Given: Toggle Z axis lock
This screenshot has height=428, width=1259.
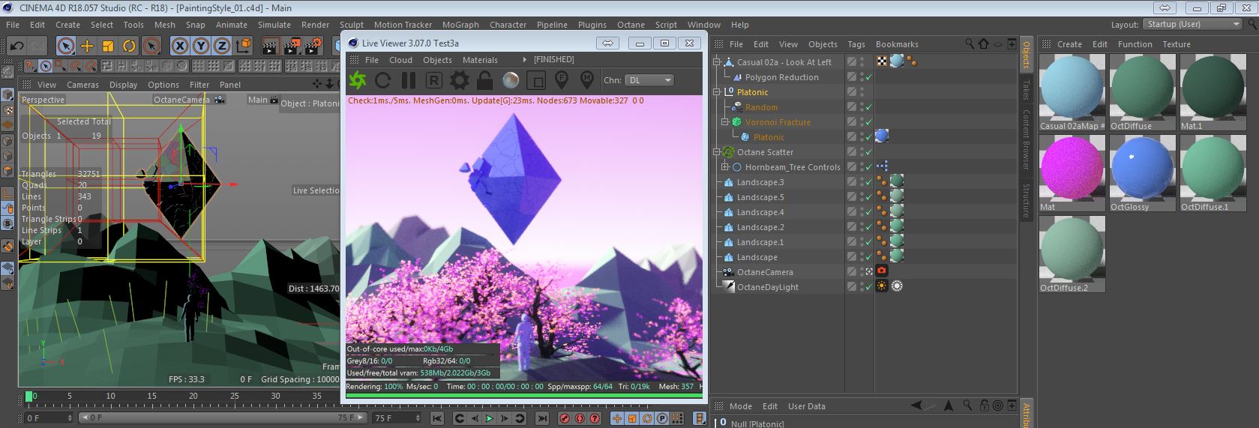Looking at the screenshot, I should tap(222, 46).
